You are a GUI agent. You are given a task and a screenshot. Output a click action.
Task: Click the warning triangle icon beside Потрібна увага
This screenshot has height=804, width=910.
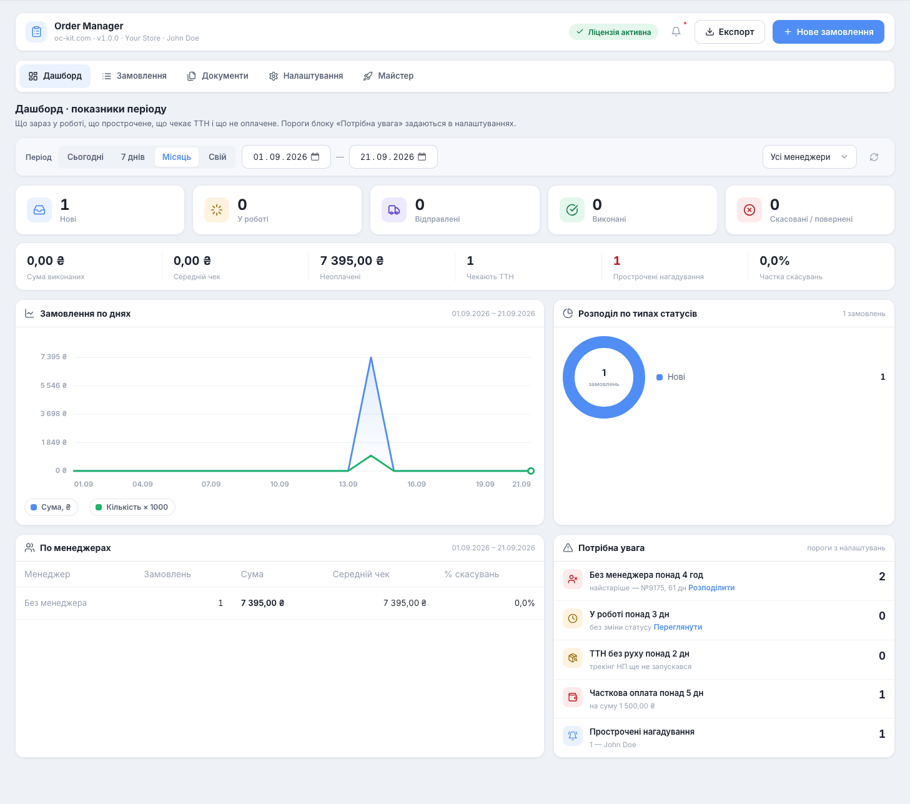pyautogui.click(x=568, y=548)
